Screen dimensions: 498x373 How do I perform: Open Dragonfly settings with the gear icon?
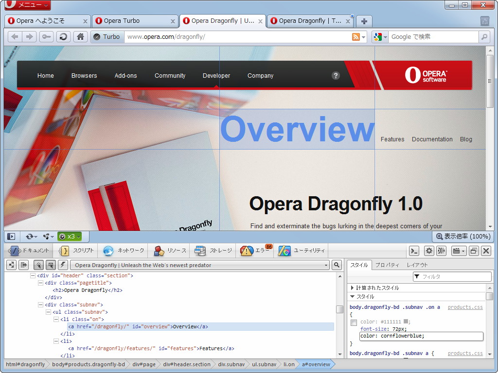[x=429, y=251]
